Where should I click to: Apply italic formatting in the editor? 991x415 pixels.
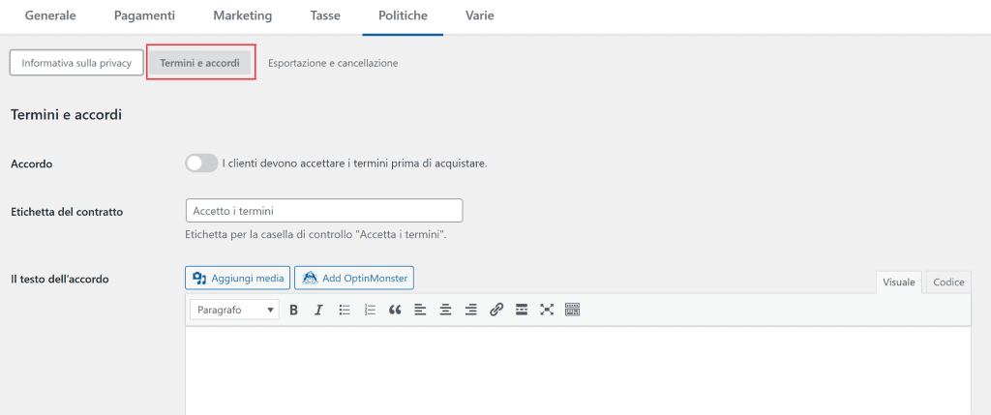pos(318,310)
